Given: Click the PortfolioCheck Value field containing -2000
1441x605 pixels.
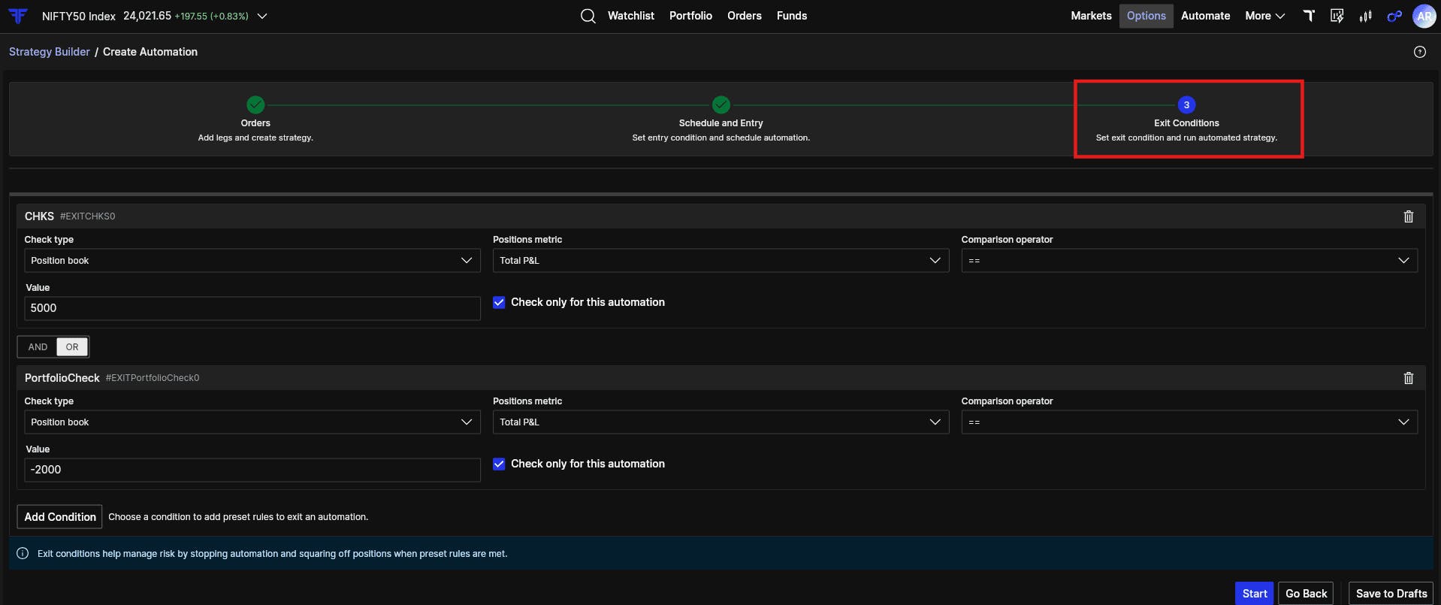Looking at the screenshot, I should [252, 470].
